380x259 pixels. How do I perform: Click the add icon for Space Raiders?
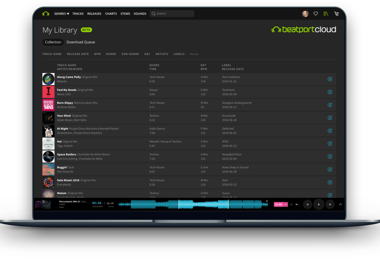click(330, 156)
